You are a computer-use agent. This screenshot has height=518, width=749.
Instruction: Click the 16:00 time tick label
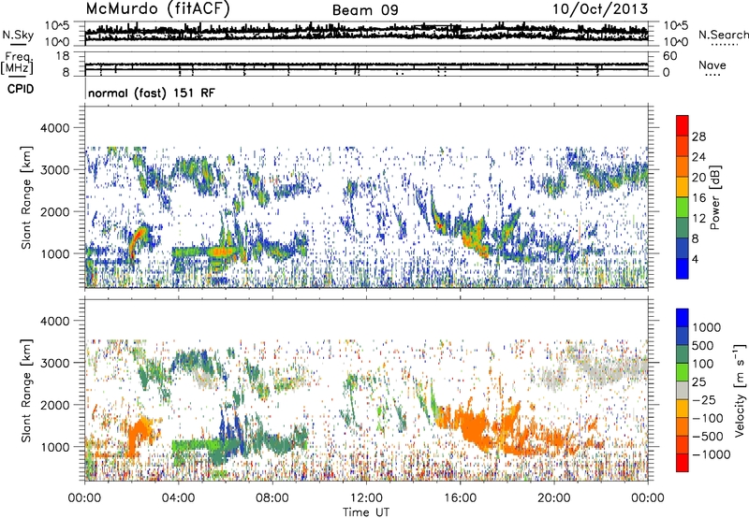(460, 498)
